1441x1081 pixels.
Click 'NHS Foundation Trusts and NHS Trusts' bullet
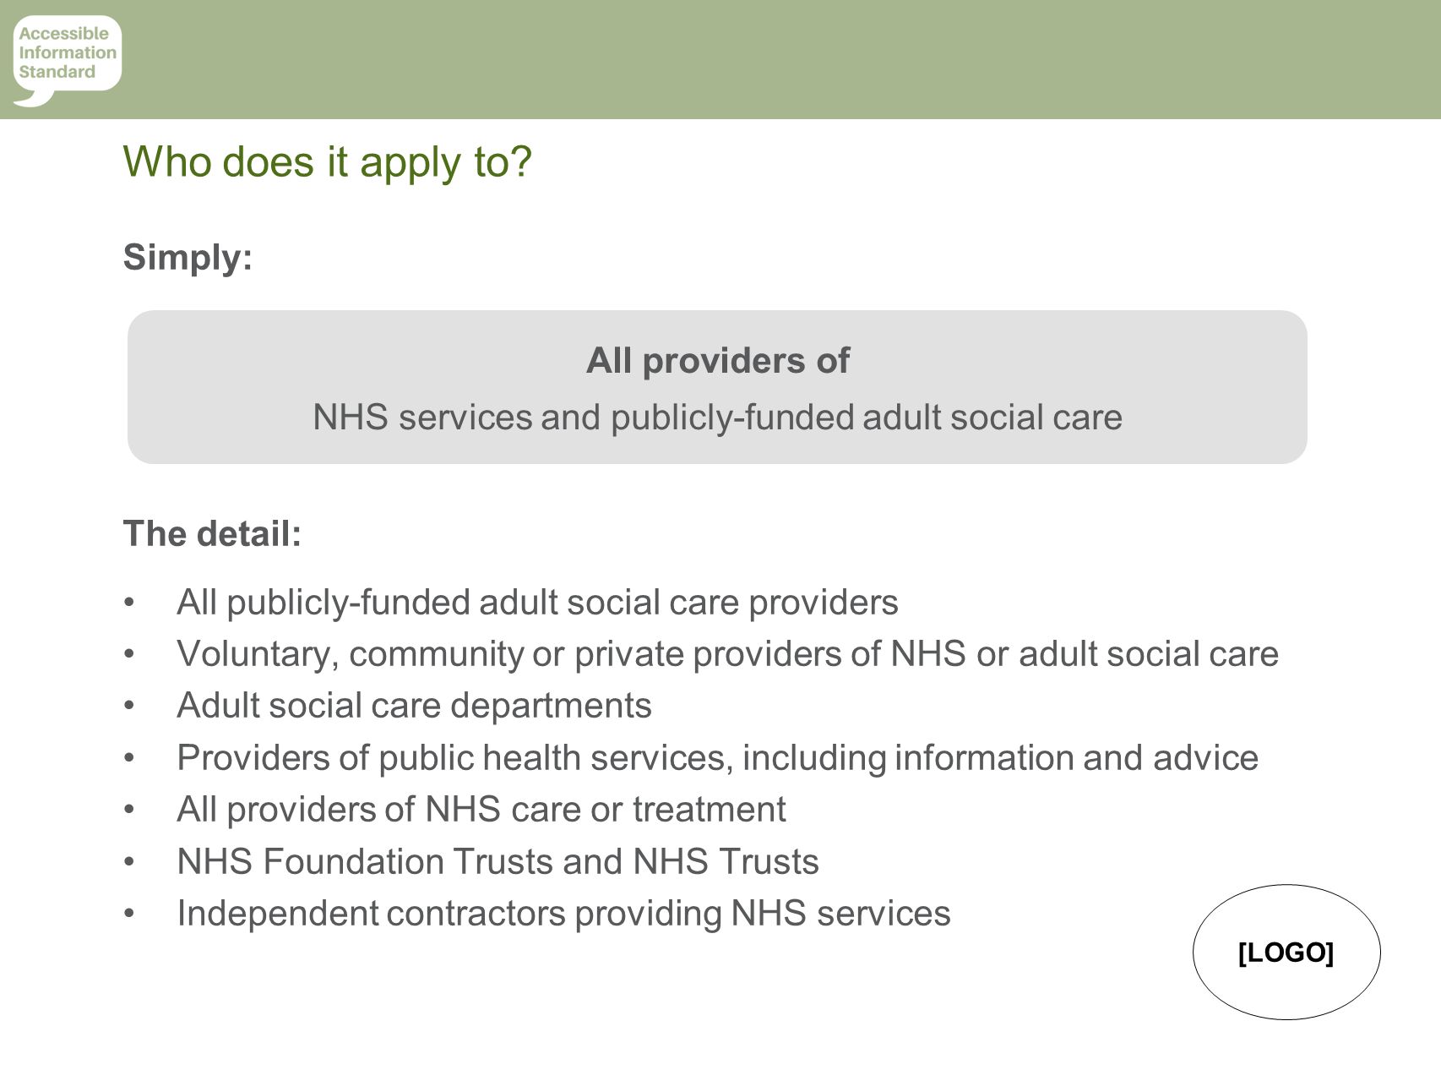coord(498,862)
